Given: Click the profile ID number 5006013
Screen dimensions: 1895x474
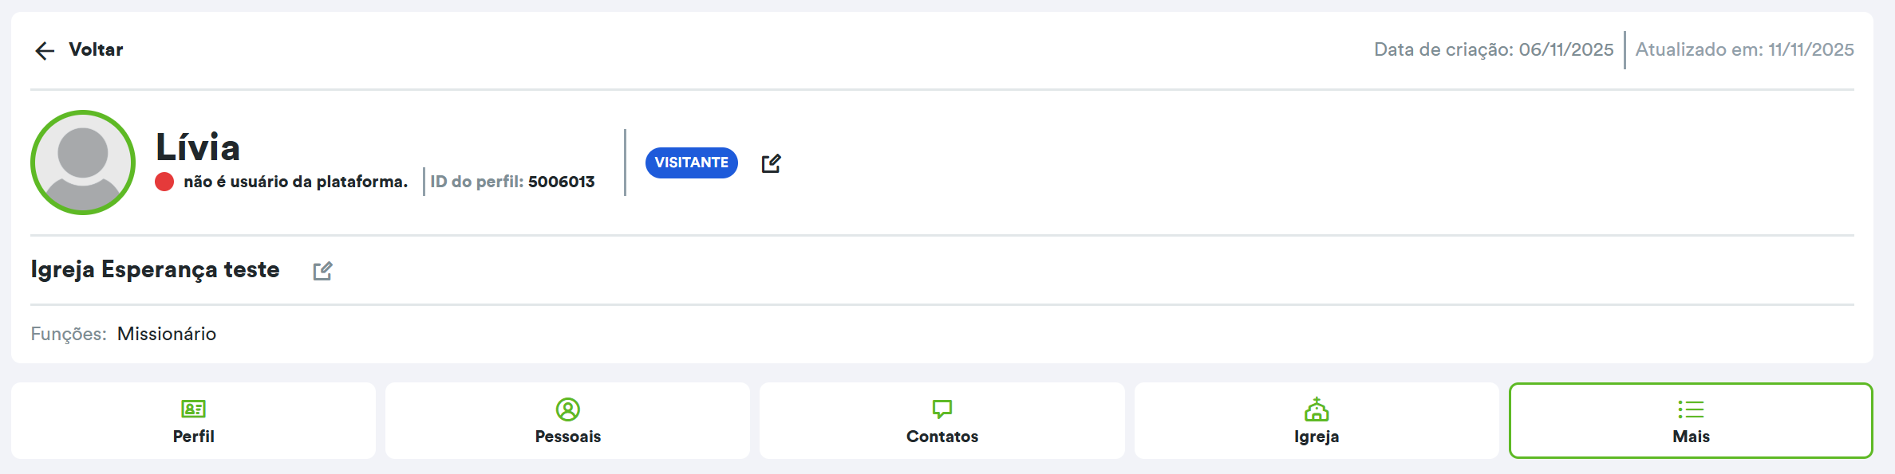Looking at the screenshot, I should point(561,182).
